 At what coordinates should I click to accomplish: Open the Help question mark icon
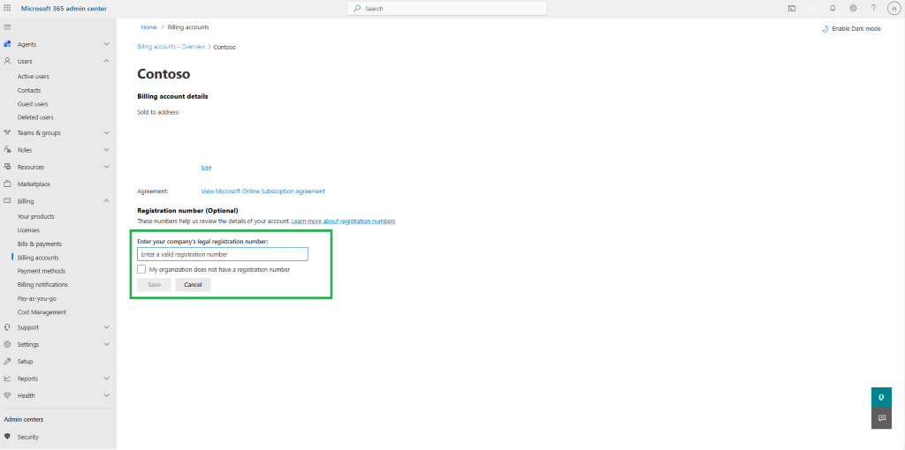coord(873,9)
